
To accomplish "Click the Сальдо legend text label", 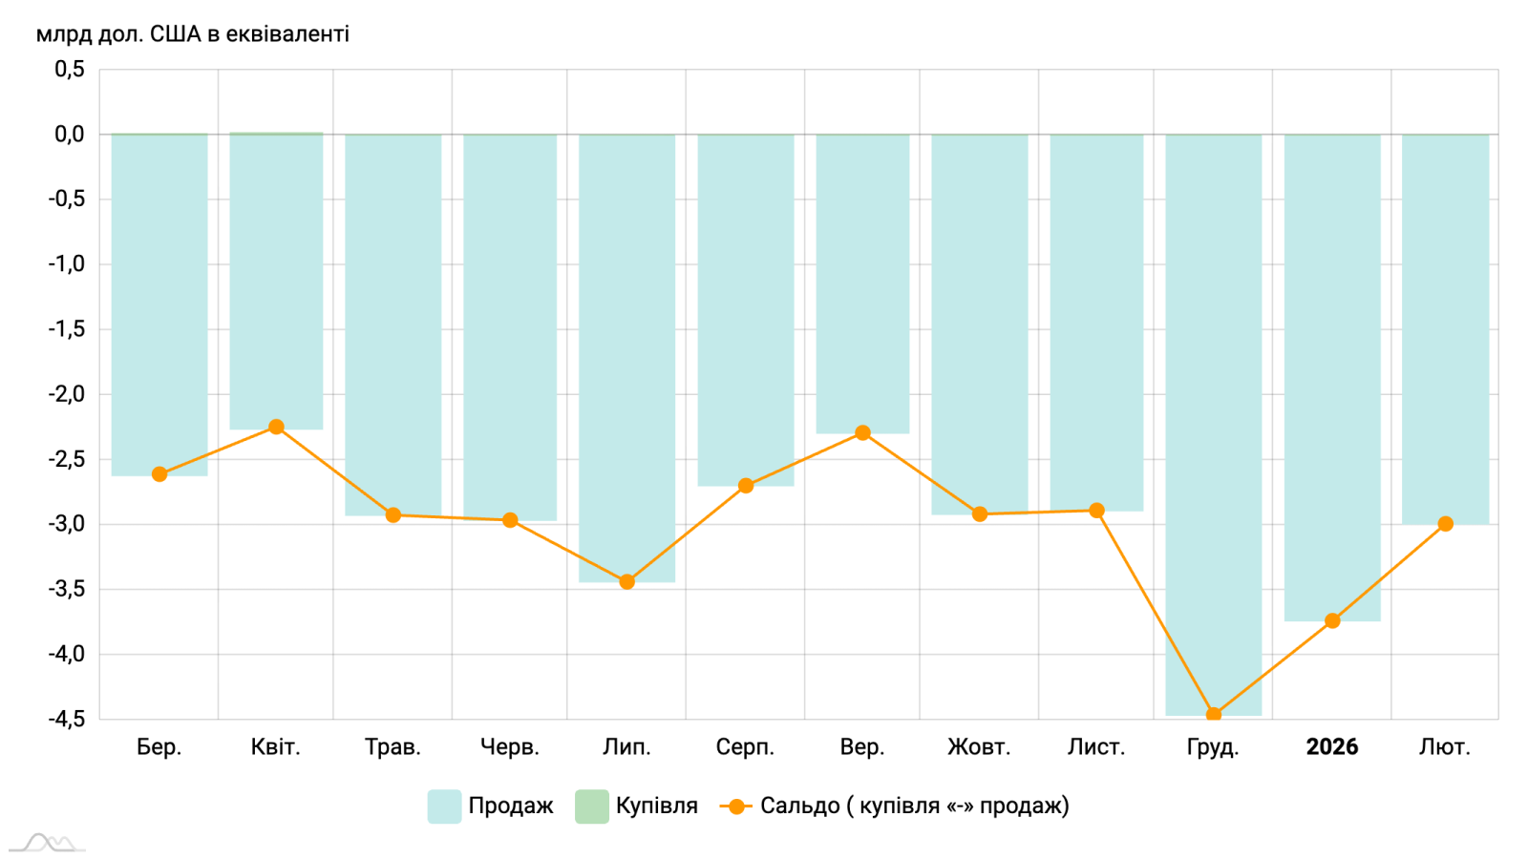I will [914, 807].
